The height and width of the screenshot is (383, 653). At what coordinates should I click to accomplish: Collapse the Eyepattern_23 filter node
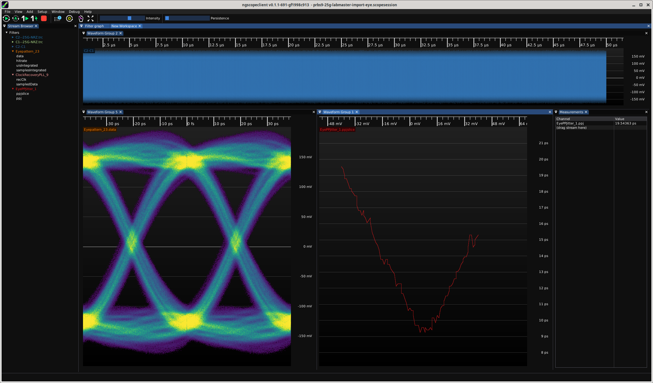click(x=13, y=51)
